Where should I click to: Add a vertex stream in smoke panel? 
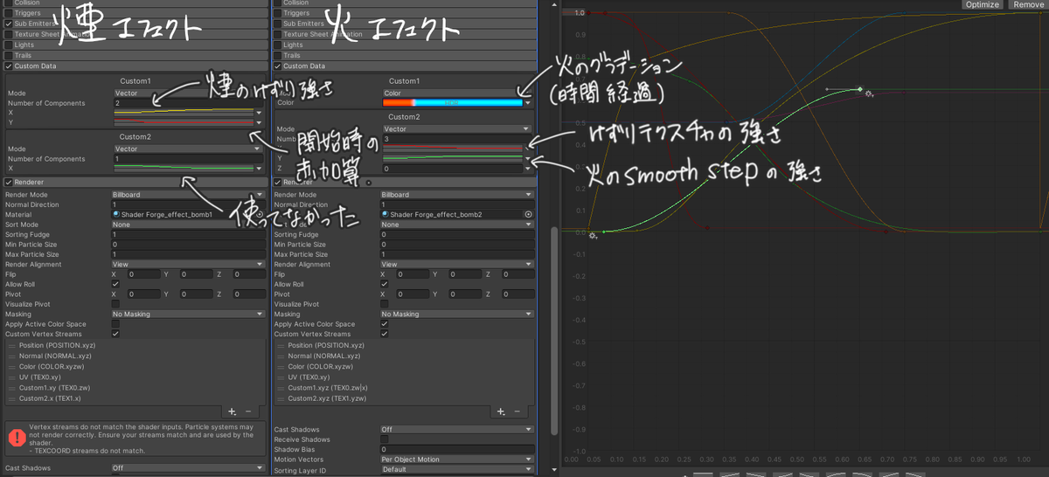(231, 411)
